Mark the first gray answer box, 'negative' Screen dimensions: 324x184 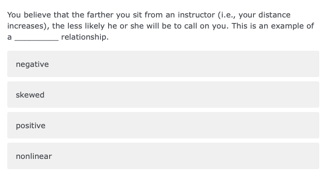(163, 64)
